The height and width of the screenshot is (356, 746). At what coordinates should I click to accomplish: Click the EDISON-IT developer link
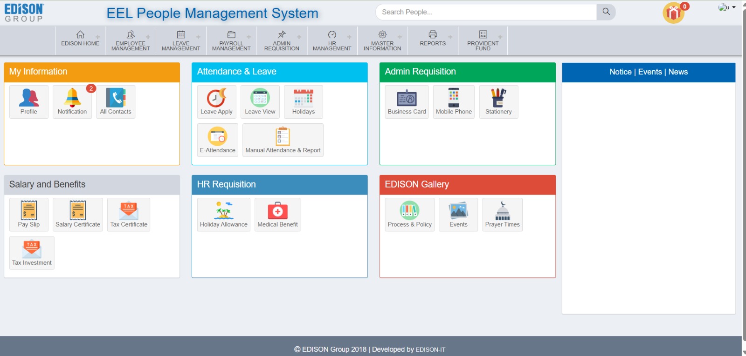point(430,349)
